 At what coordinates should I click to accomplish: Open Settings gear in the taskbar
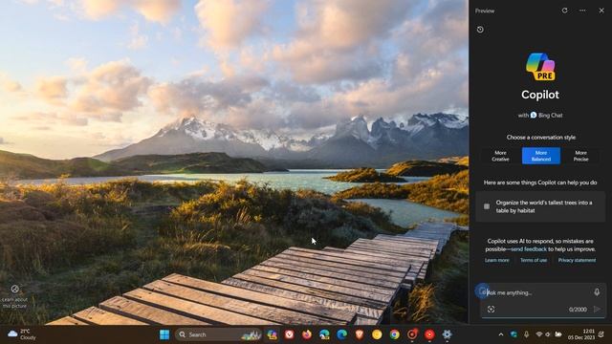coord(448,334)
